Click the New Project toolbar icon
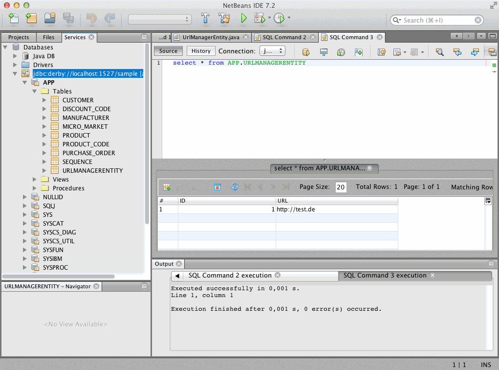The image size is (499, 370). [31, 19]
